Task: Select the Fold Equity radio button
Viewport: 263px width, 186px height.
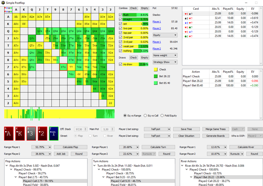Action: (x=162, y=115)
